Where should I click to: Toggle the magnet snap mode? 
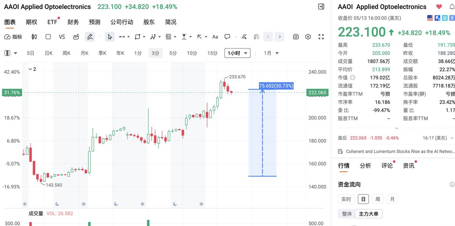click(256, 37)
